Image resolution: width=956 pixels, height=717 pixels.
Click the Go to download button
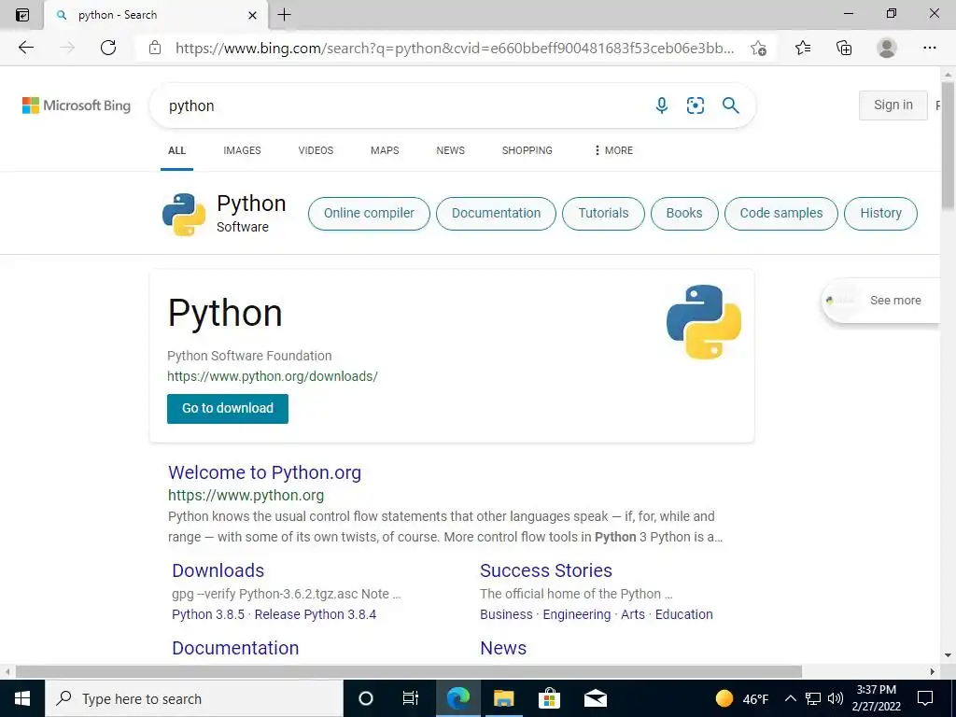point(228,409)
